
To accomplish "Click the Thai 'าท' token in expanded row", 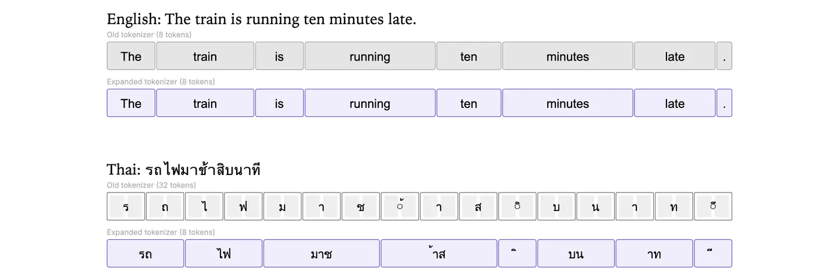I will coord(654,254).
